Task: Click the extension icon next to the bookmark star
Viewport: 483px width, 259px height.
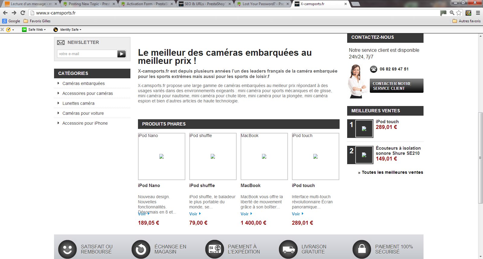Action: point(469,13)
